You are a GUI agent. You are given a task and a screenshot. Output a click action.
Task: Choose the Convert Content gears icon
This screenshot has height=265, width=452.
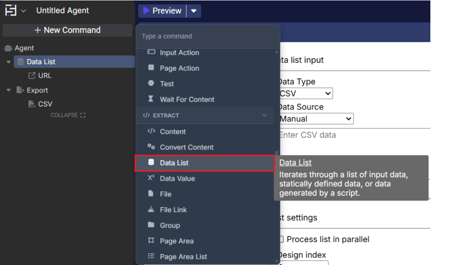point(151,147)
